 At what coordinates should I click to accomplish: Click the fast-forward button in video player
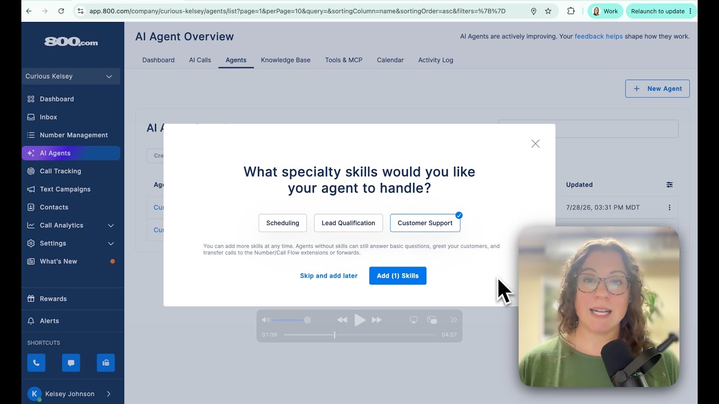[377, 320]
